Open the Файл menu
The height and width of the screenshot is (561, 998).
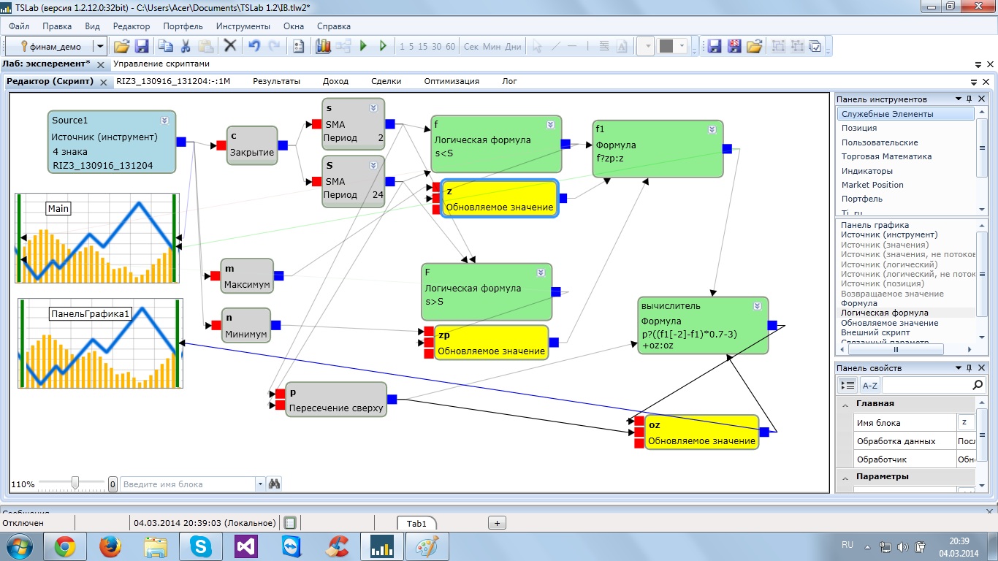[19, 26]
